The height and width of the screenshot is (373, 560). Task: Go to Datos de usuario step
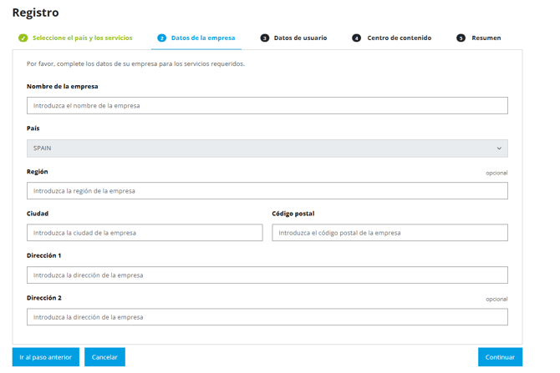(300, 38)
